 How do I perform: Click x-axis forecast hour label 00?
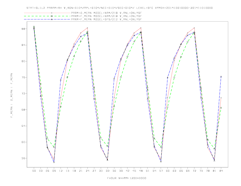tap(34, 171)
